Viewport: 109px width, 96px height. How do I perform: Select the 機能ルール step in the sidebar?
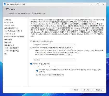[x=8, y=42]
